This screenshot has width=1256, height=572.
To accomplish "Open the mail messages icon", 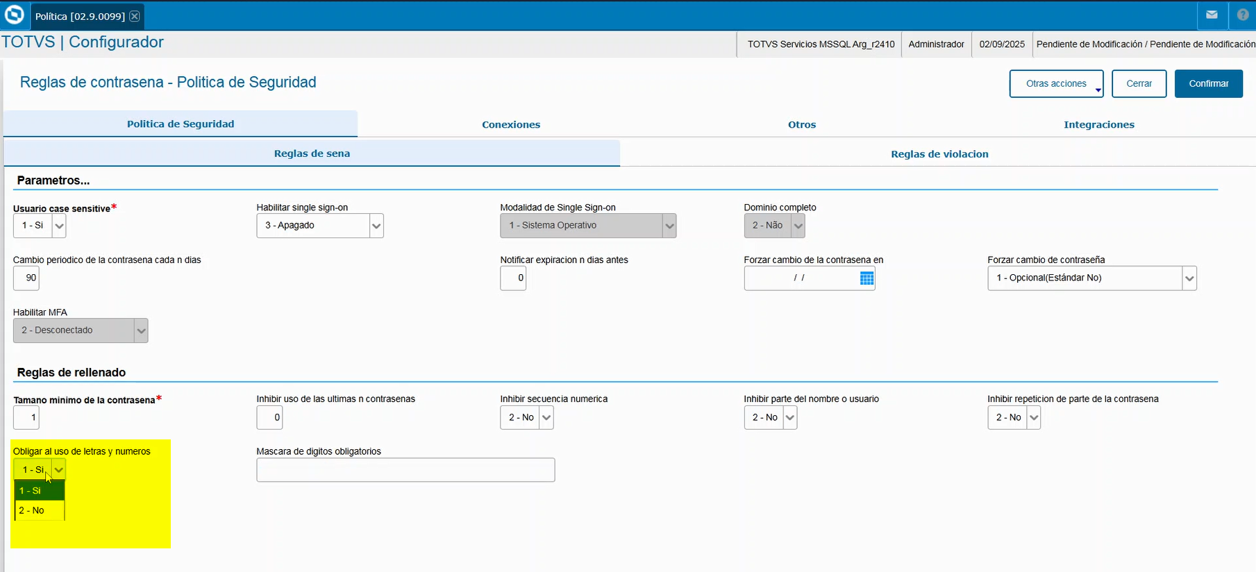I will coord(1212,15).
